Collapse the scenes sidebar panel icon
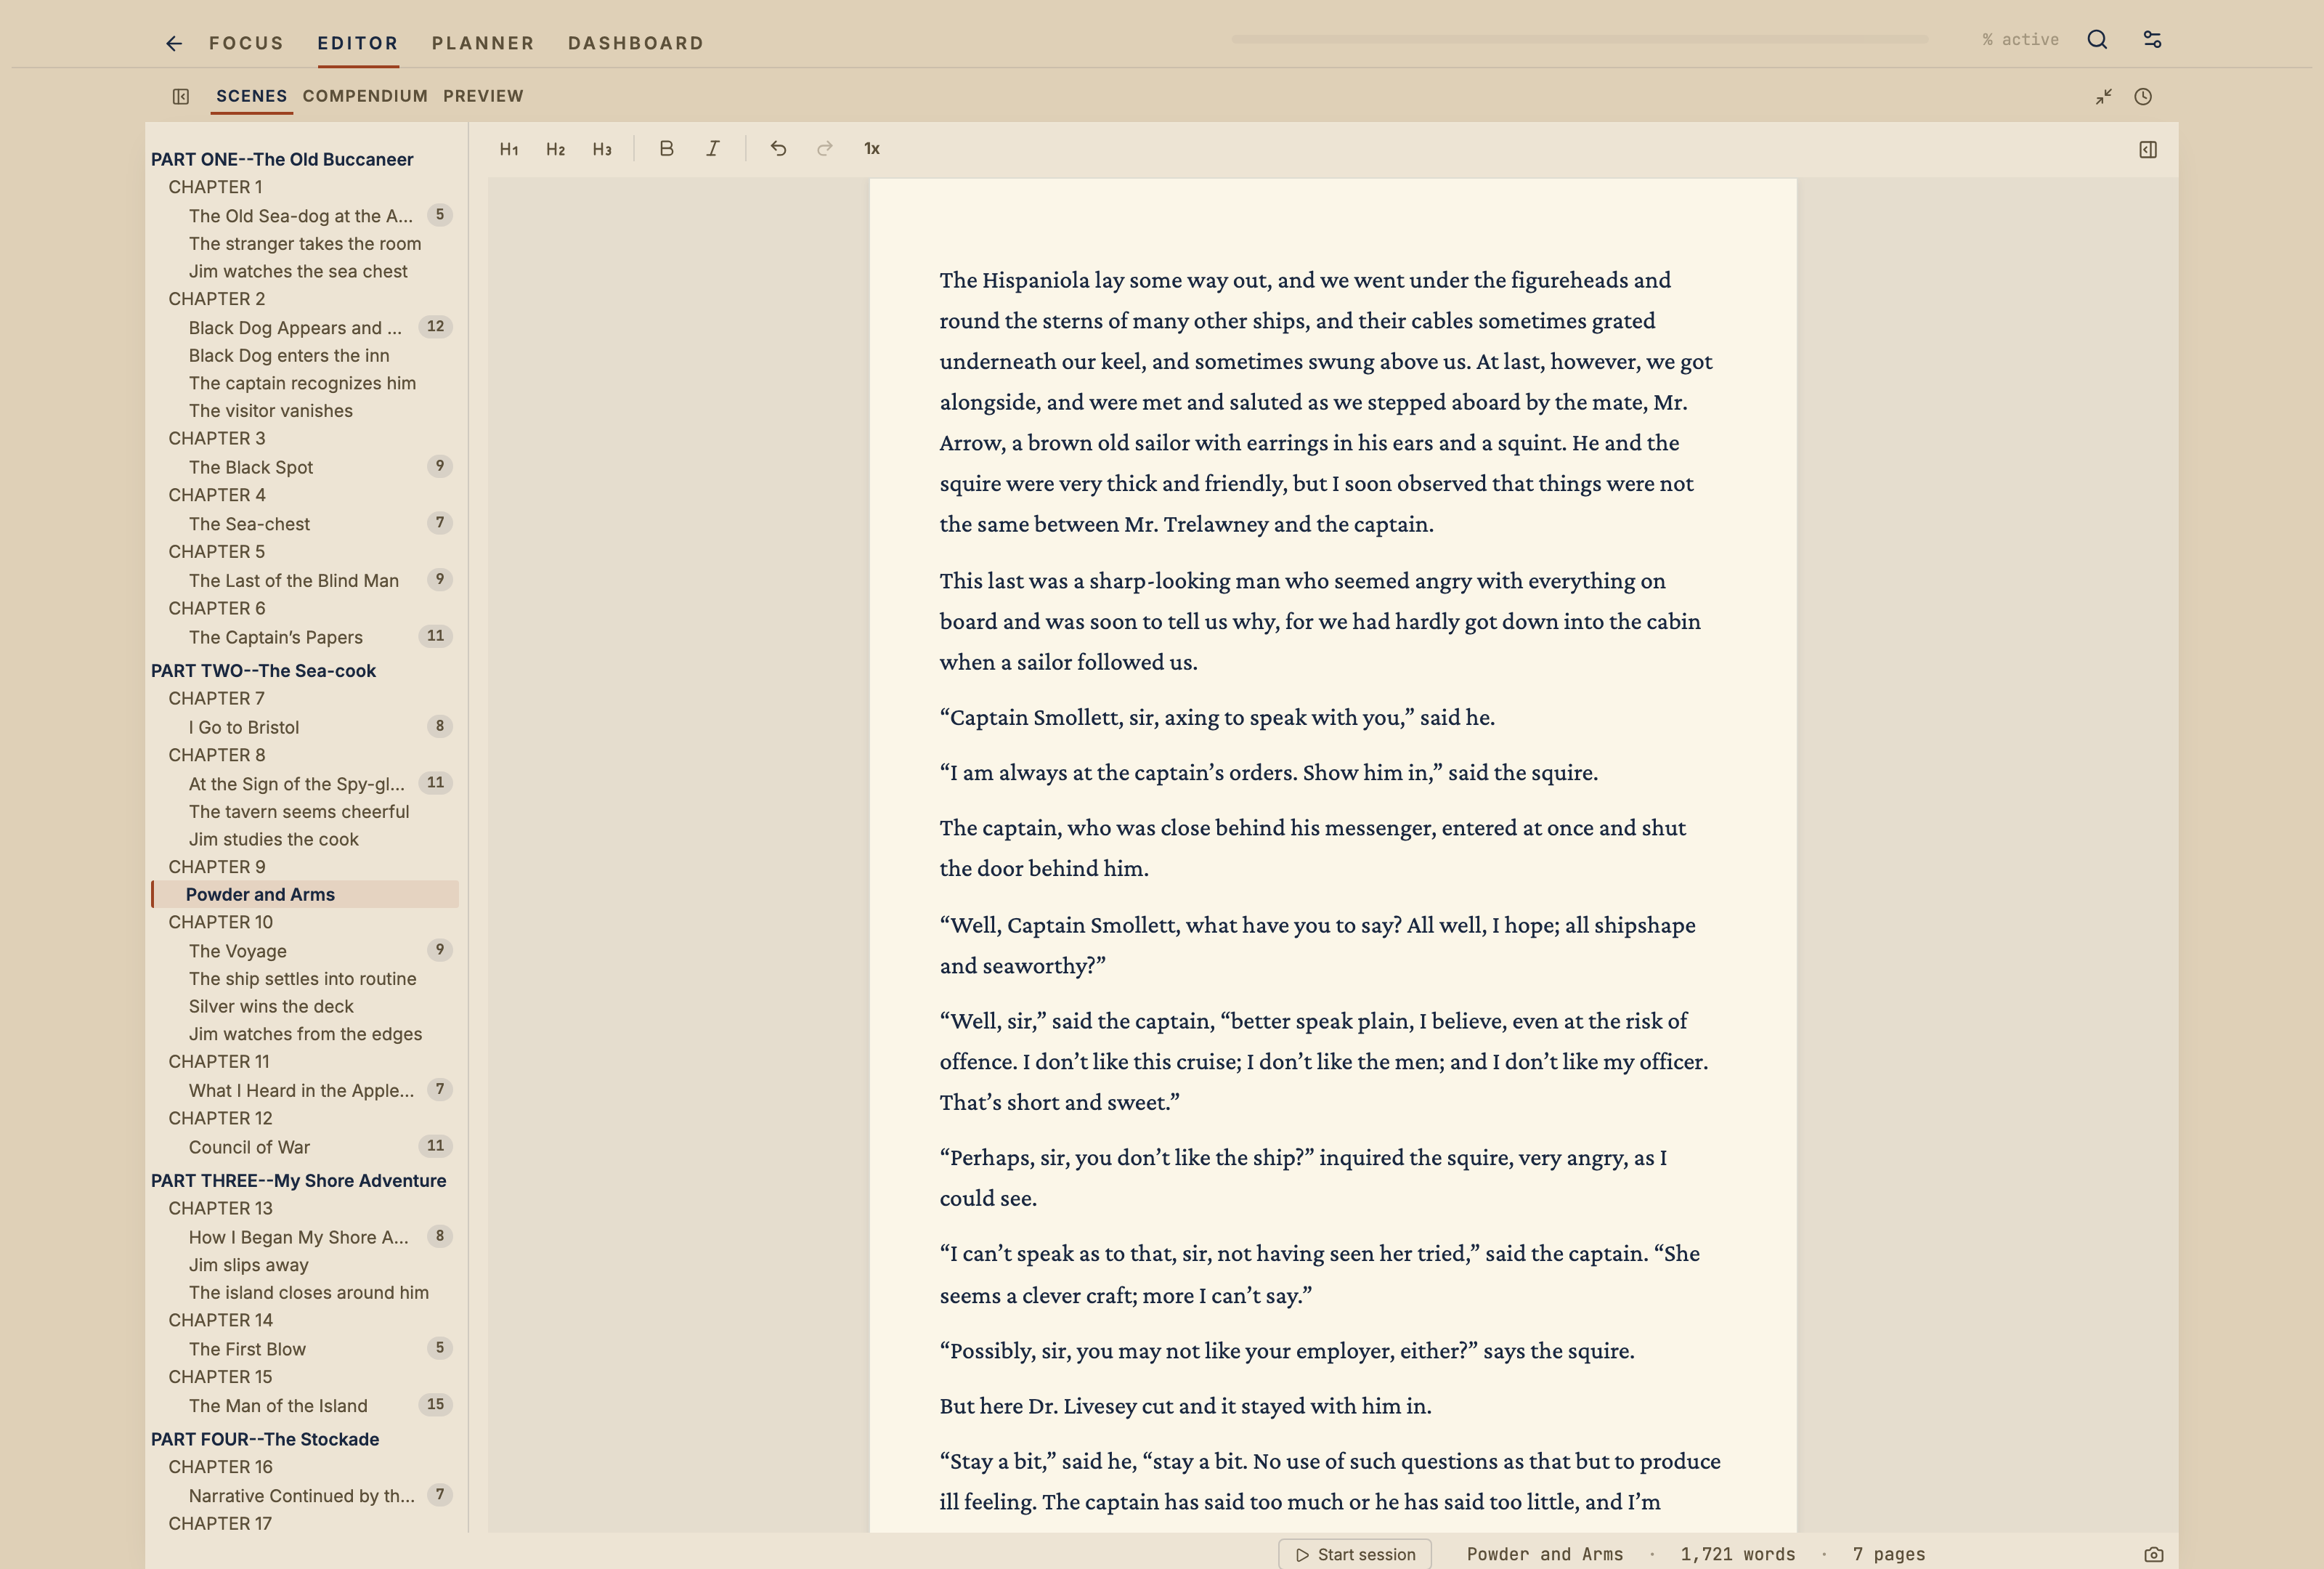This screenshot has width=2324, height=1569. 181,97
